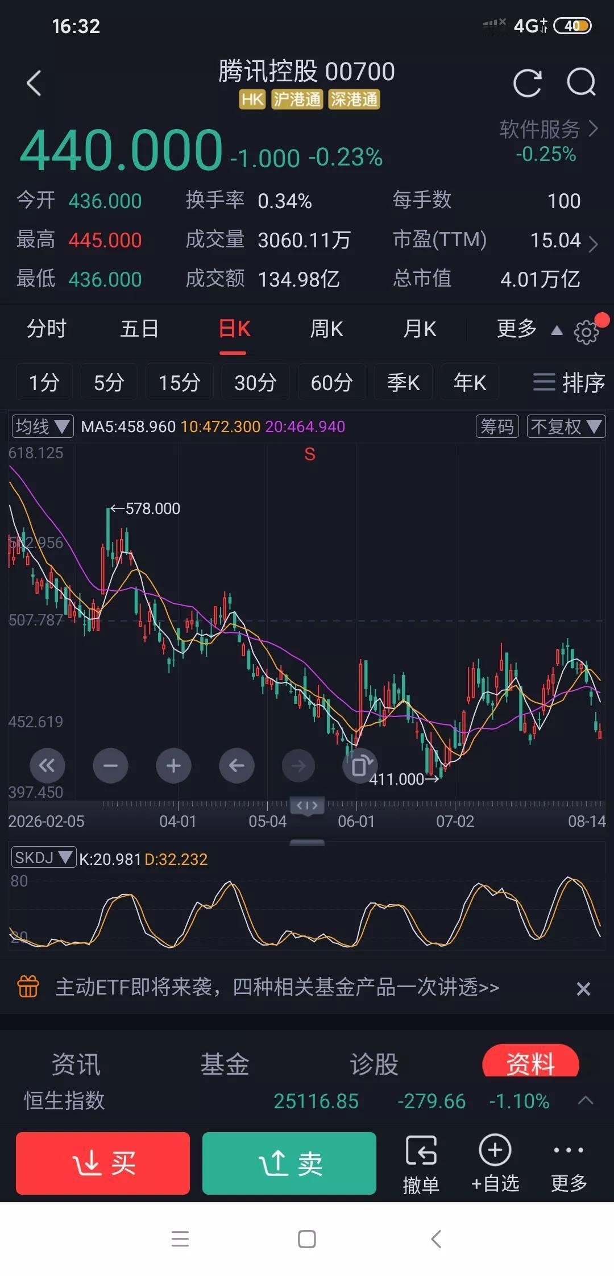614x1276 pixels.
Task: Open the 诊股 stock diagnosis tab
Action: tap(374, 1063)
